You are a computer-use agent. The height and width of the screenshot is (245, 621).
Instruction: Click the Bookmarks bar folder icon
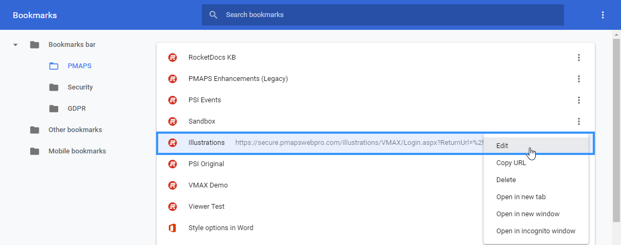tap(35, 45)
